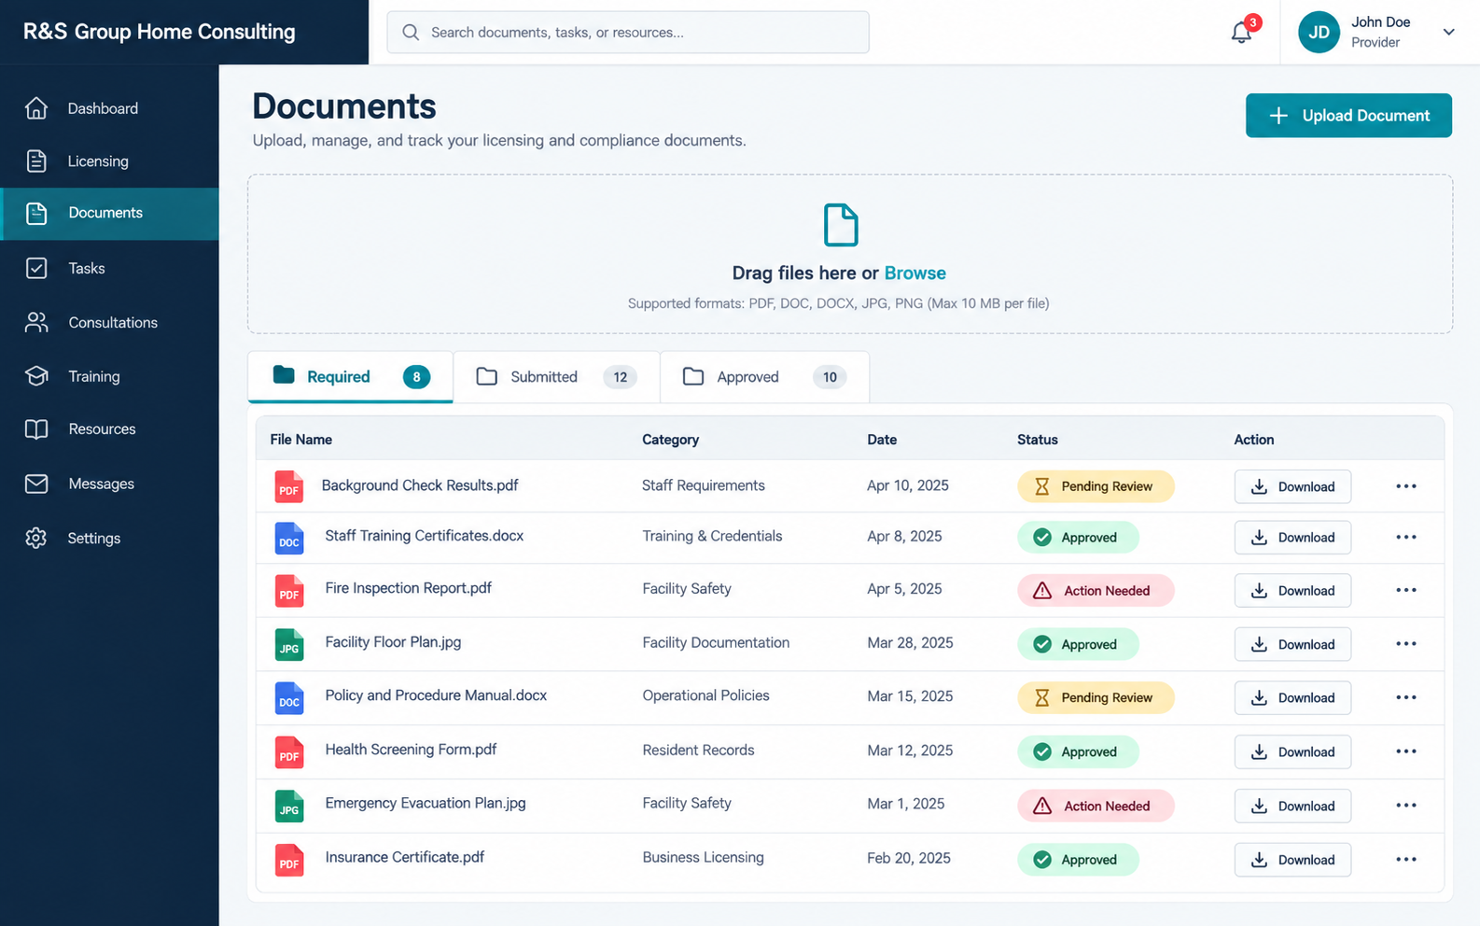Switch to the Approved tab
This screenshot has height=926, width=1480.
[x=765, y=376]
